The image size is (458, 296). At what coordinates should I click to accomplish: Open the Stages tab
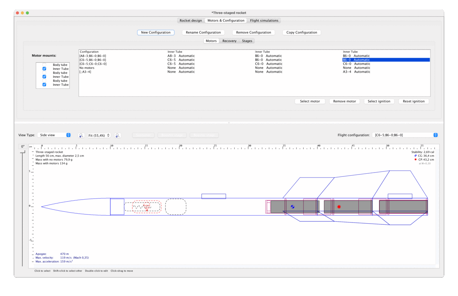click(x=247, y=41)
